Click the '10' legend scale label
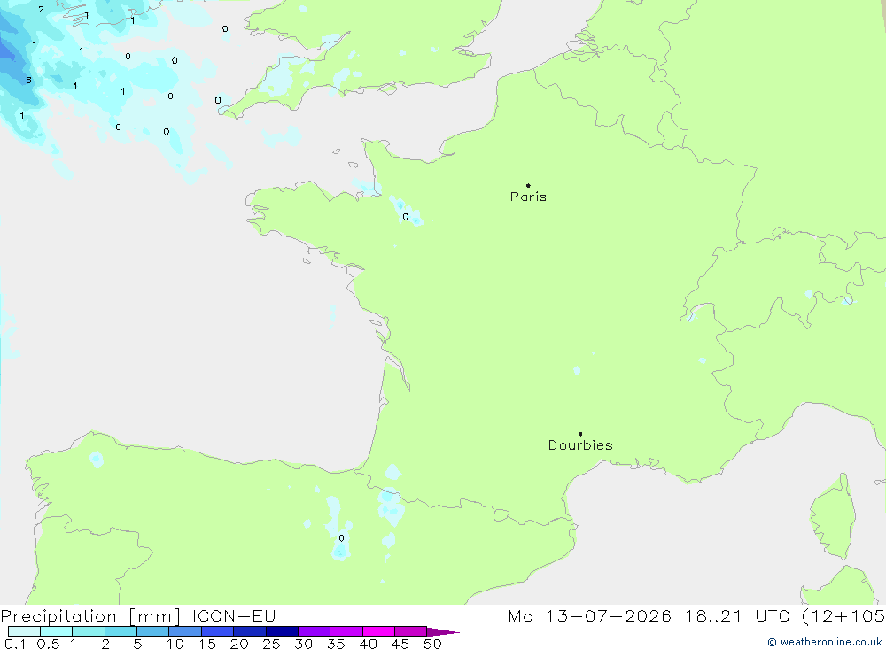The width and height of the screenshot is (886, 649). (175, 644)
